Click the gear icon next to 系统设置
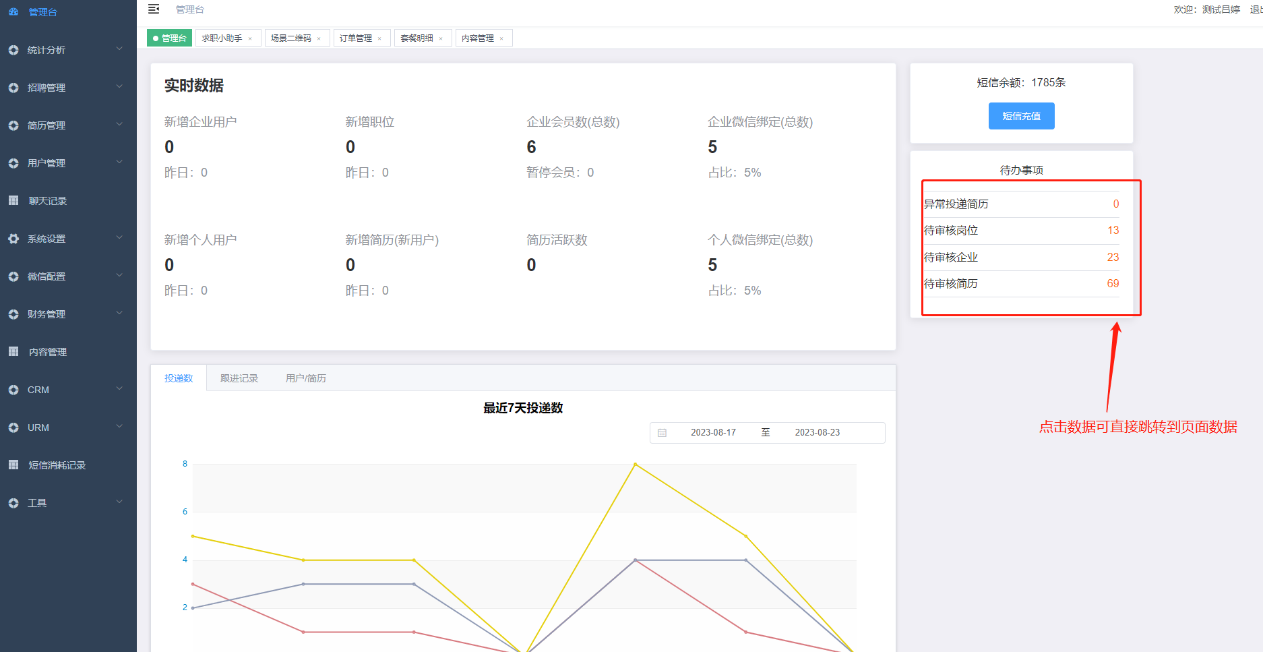This screenshot has height=652, width=1263. click(x=13, y=239)
